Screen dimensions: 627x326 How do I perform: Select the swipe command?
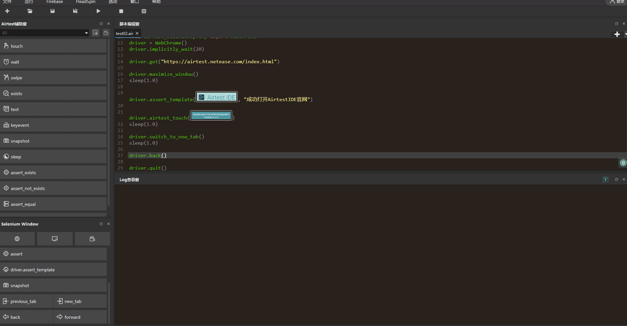click(x=53, y=78)
